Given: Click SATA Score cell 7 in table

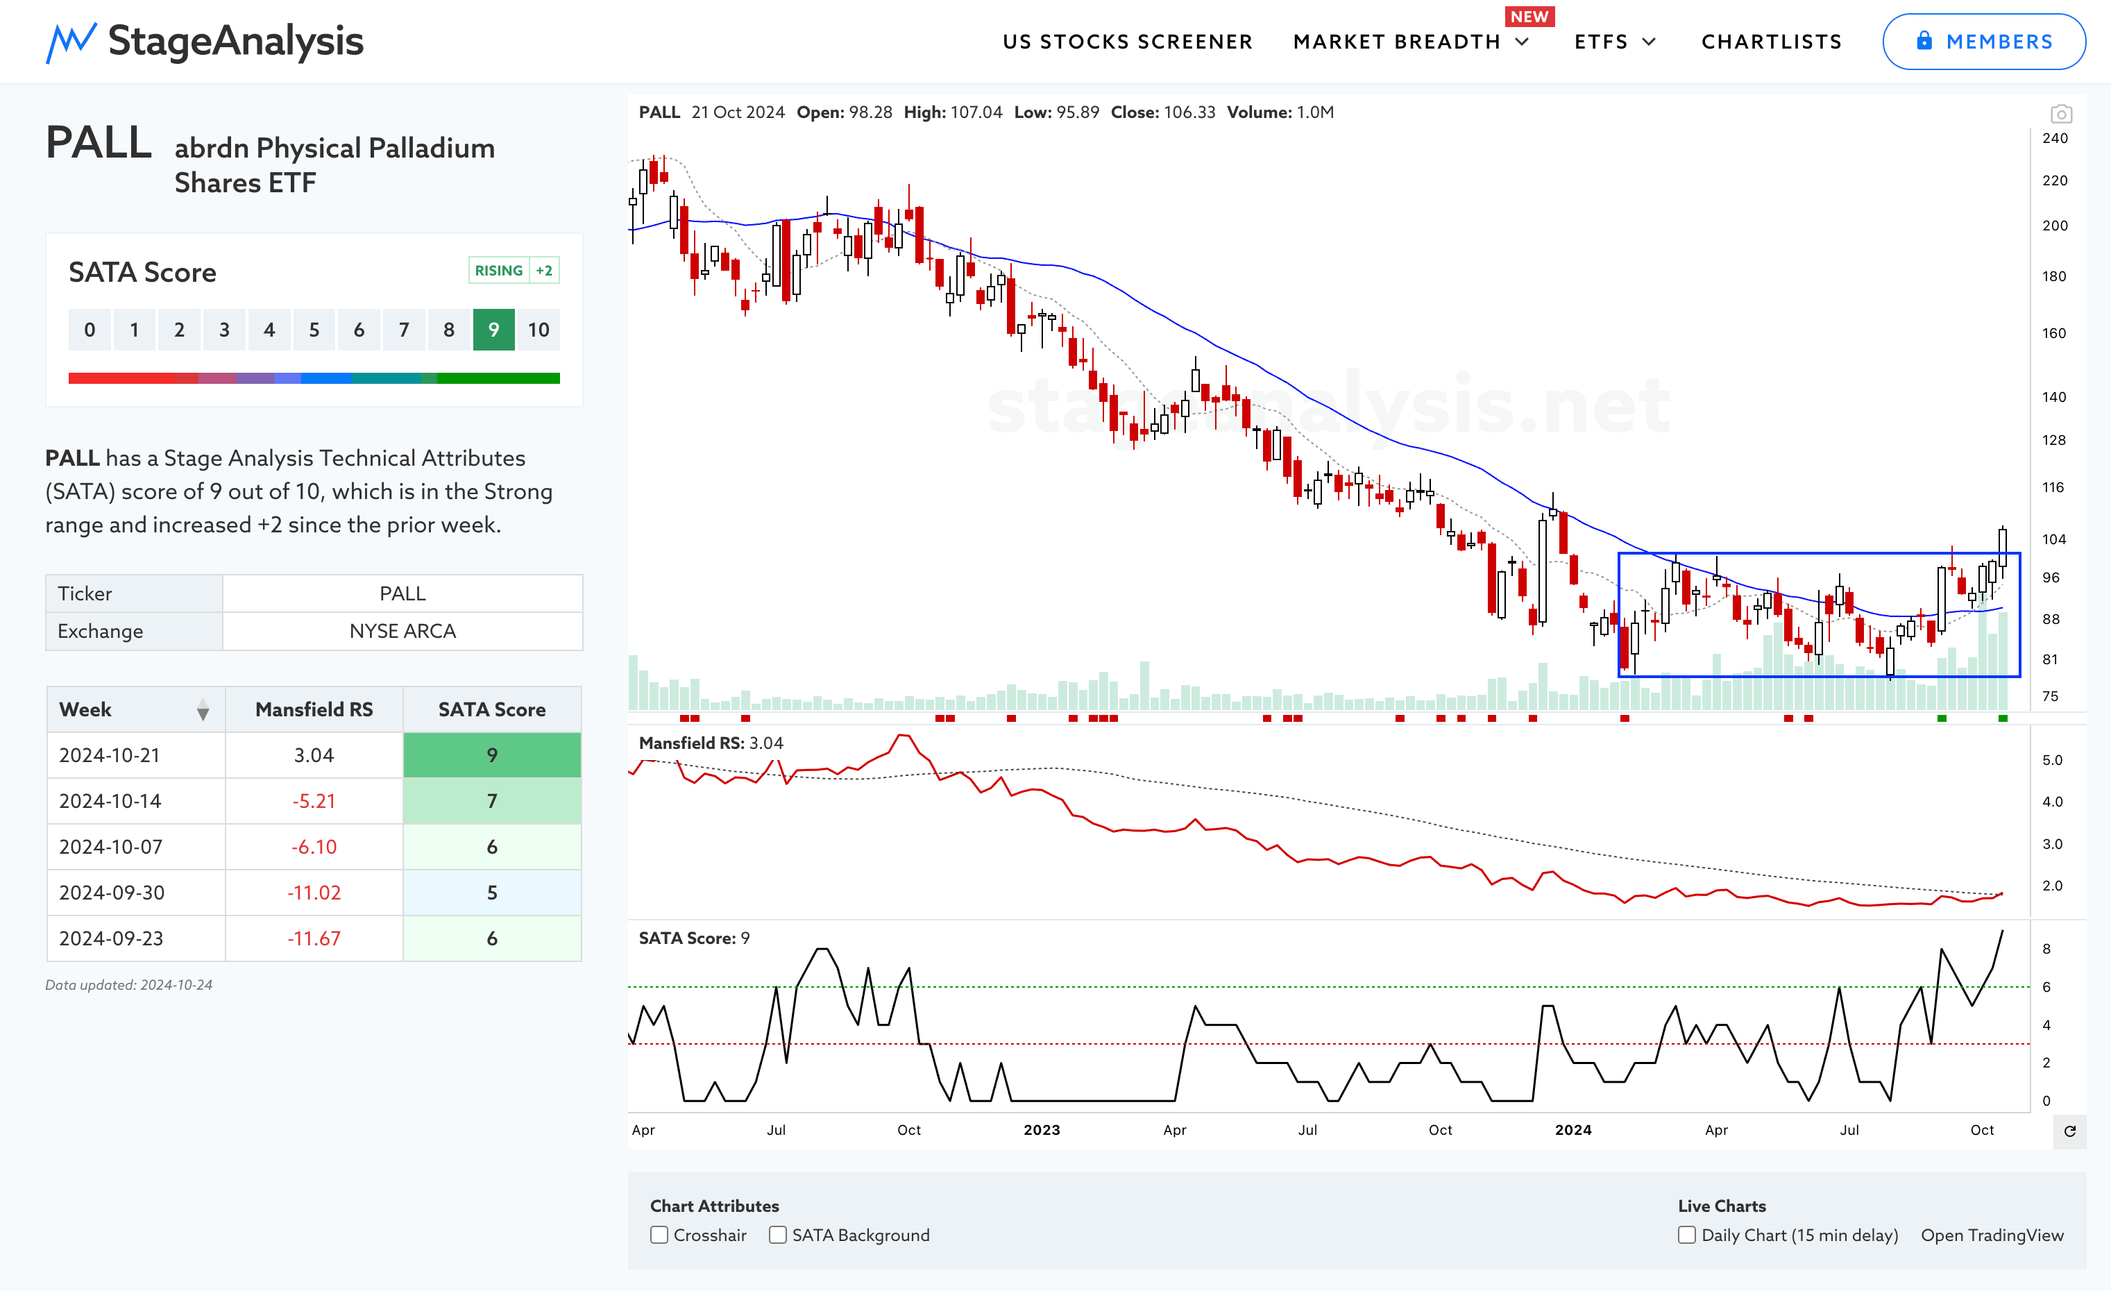Looking at the screenshot, I should (x=492, y=801).
